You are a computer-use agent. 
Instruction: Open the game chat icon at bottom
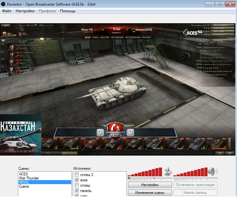(220, 153)
